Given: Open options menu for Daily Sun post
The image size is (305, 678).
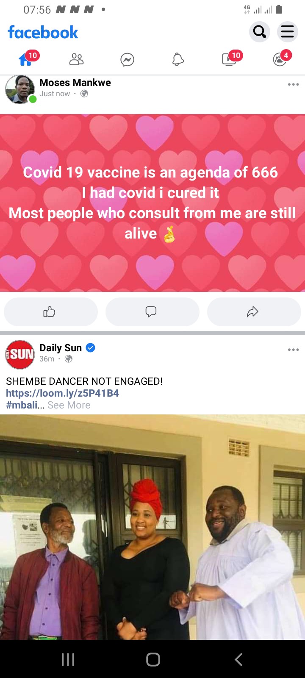Looking at the screenshot, I should [x=293, y=350].
